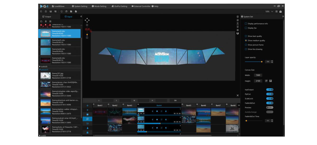Image resolution: width=317 pixels, height=145 pixels.
Task: Switch to the Output tab
Action: (x=47, y=17)
